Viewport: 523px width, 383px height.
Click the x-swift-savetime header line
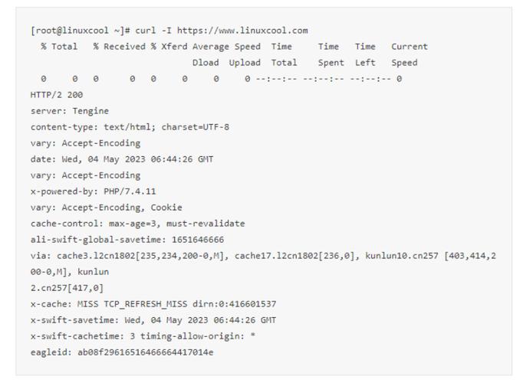coord(153,320)
